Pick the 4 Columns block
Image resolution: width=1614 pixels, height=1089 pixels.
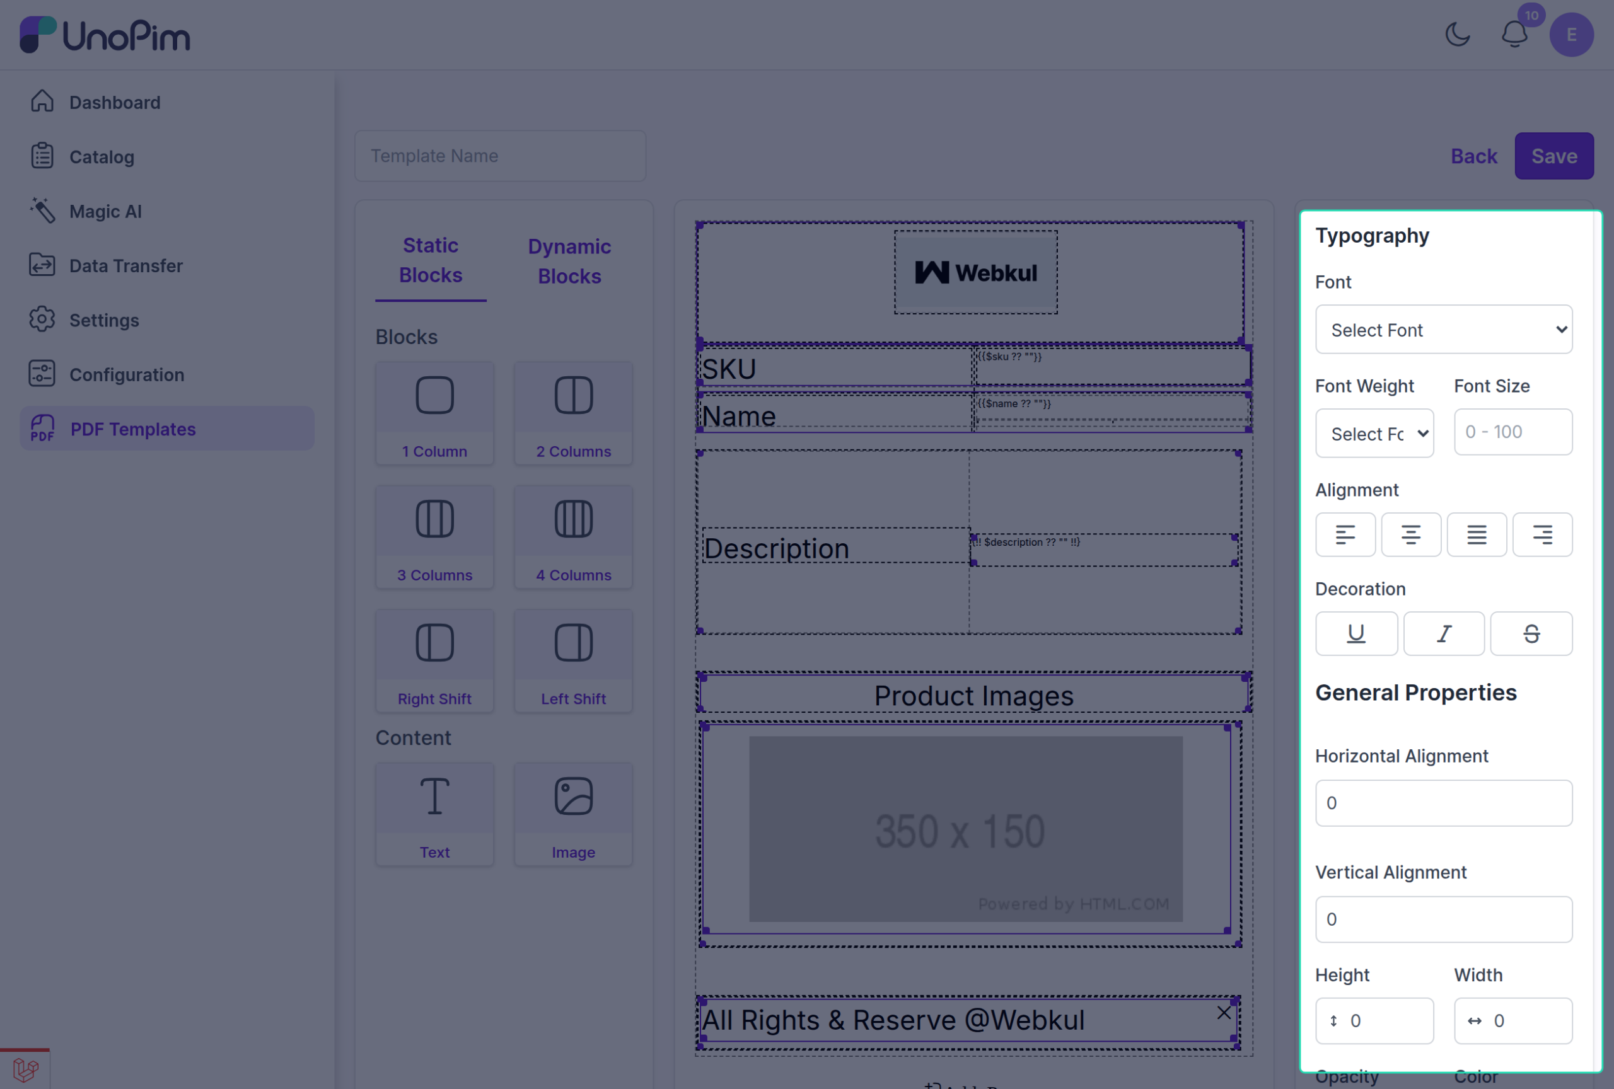574,537
